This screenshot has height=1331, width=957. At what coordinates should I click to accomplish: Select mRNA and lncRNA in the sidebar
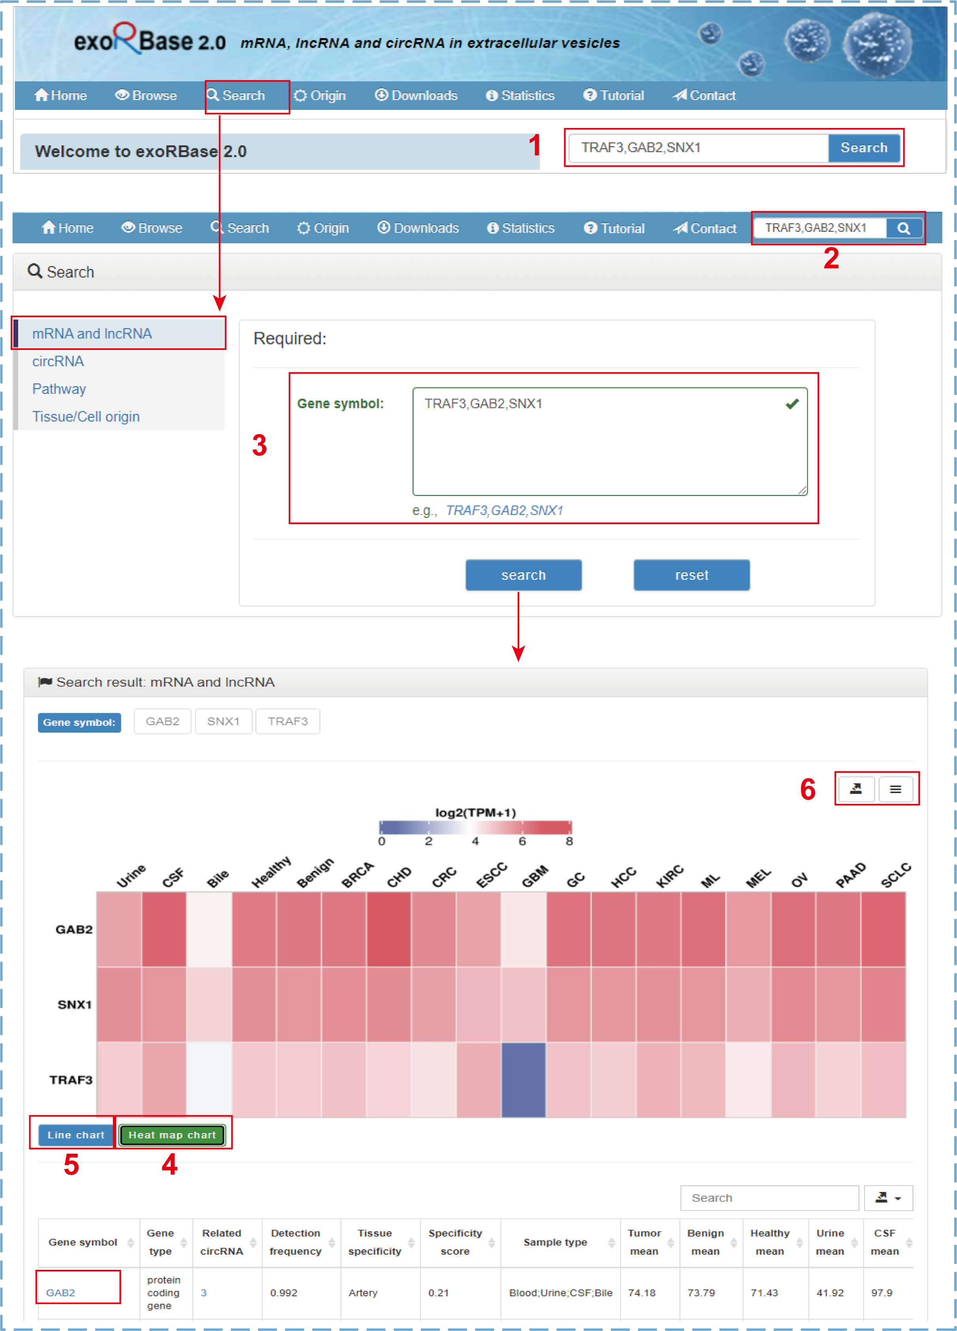[119, 333]
